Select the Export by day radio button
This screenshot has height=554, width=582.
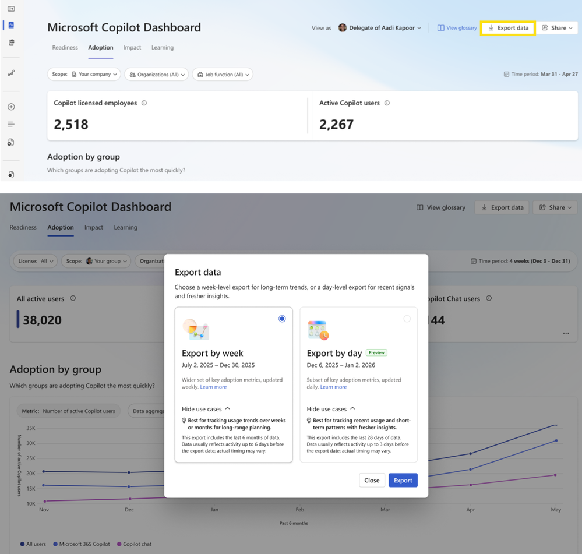(x=407, y=319)
